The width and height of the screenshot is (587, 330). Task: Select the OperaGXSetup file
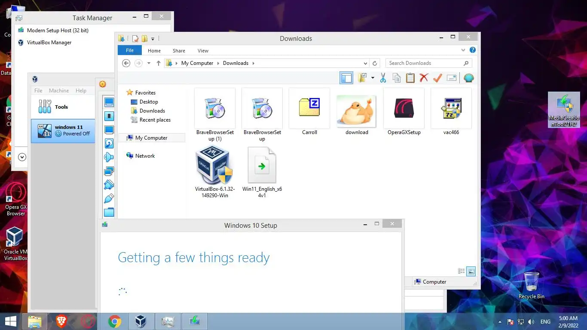(x=404, y=112)
